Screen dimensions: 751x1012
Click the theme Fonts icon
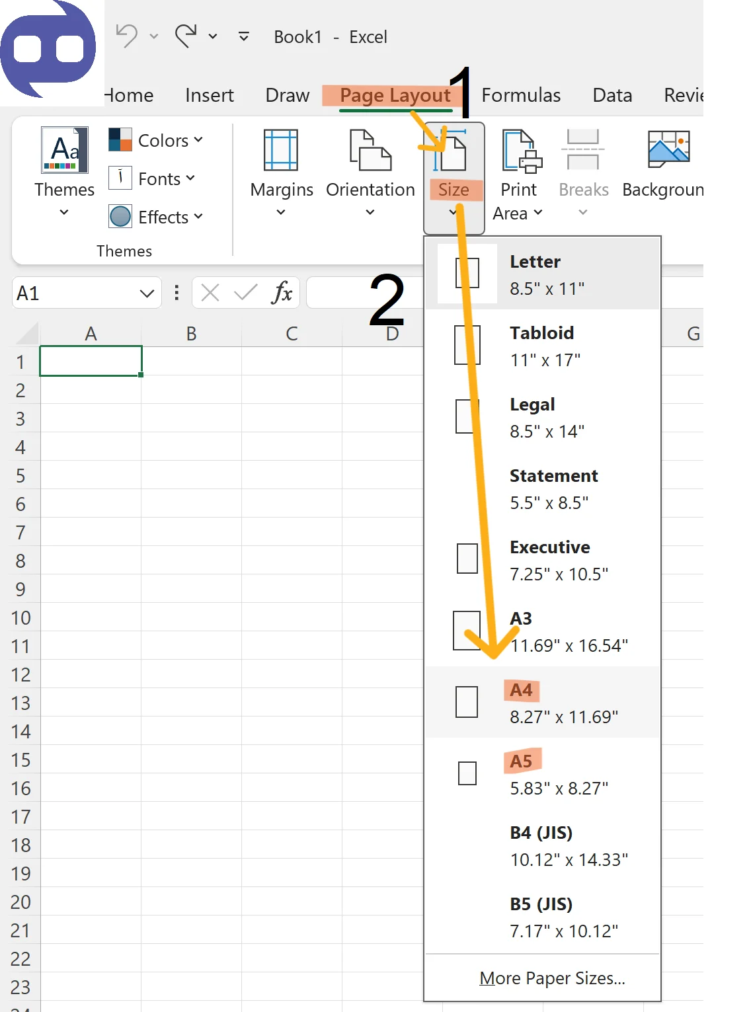[x=120, y=178]
